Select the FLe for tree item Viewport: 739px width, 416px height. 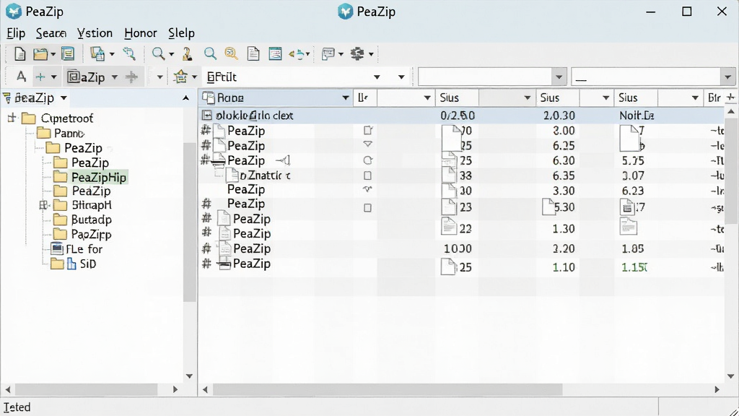click(84, 249)
